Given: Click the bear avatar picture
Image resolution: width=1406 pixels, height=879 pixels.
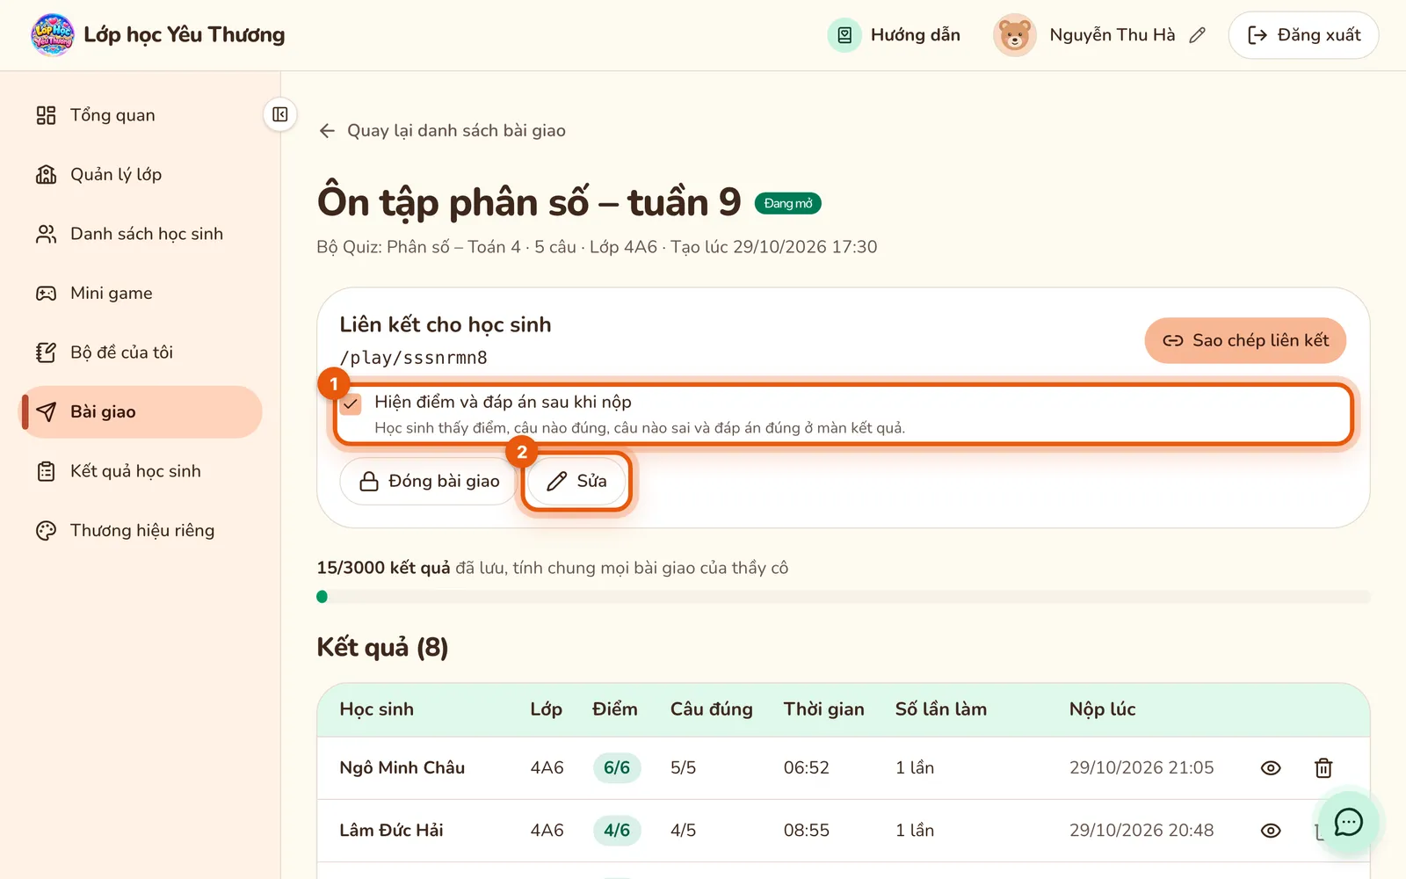Looking at the screenshot, I should (1014, 35).
